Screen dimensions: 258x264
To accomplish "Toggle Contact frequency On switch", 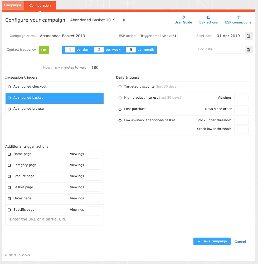I will 49,50.
